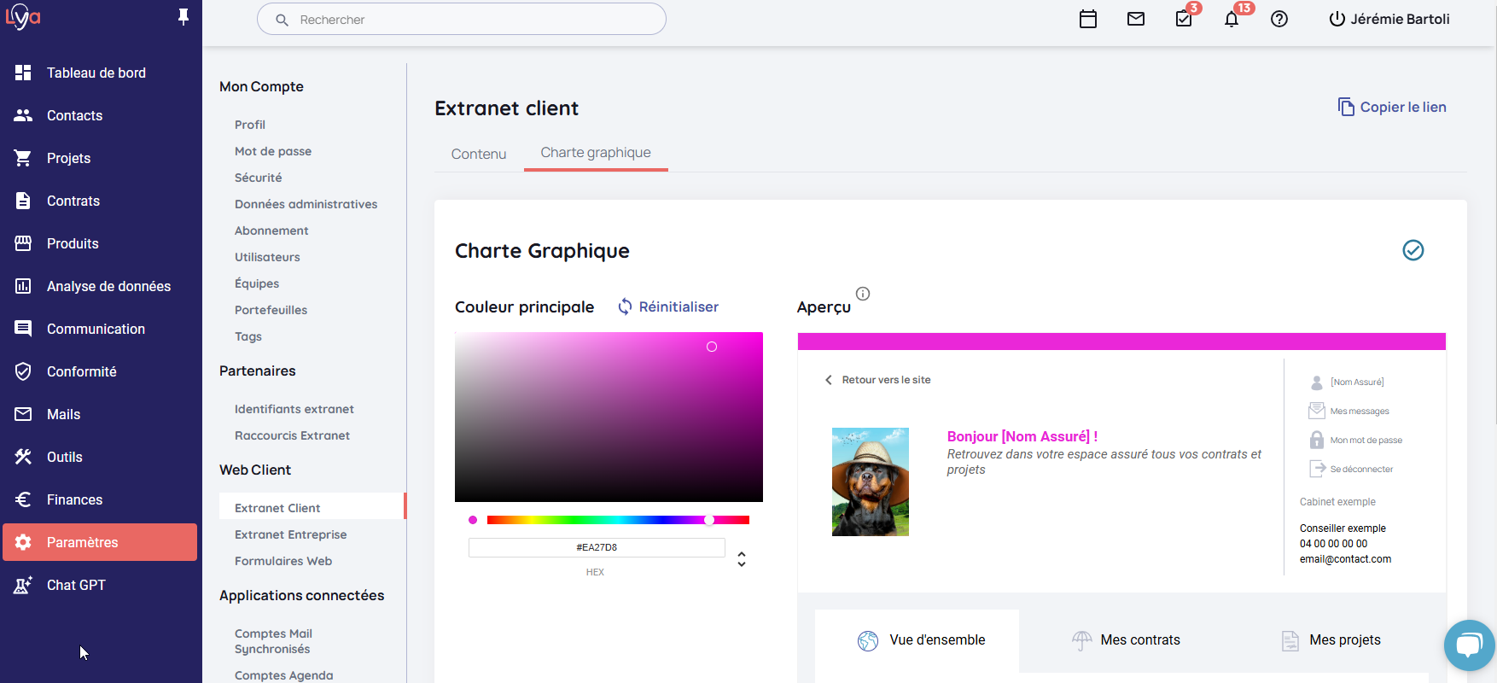
Task: Switch to the Contenu tab
Action: (479, 154)
